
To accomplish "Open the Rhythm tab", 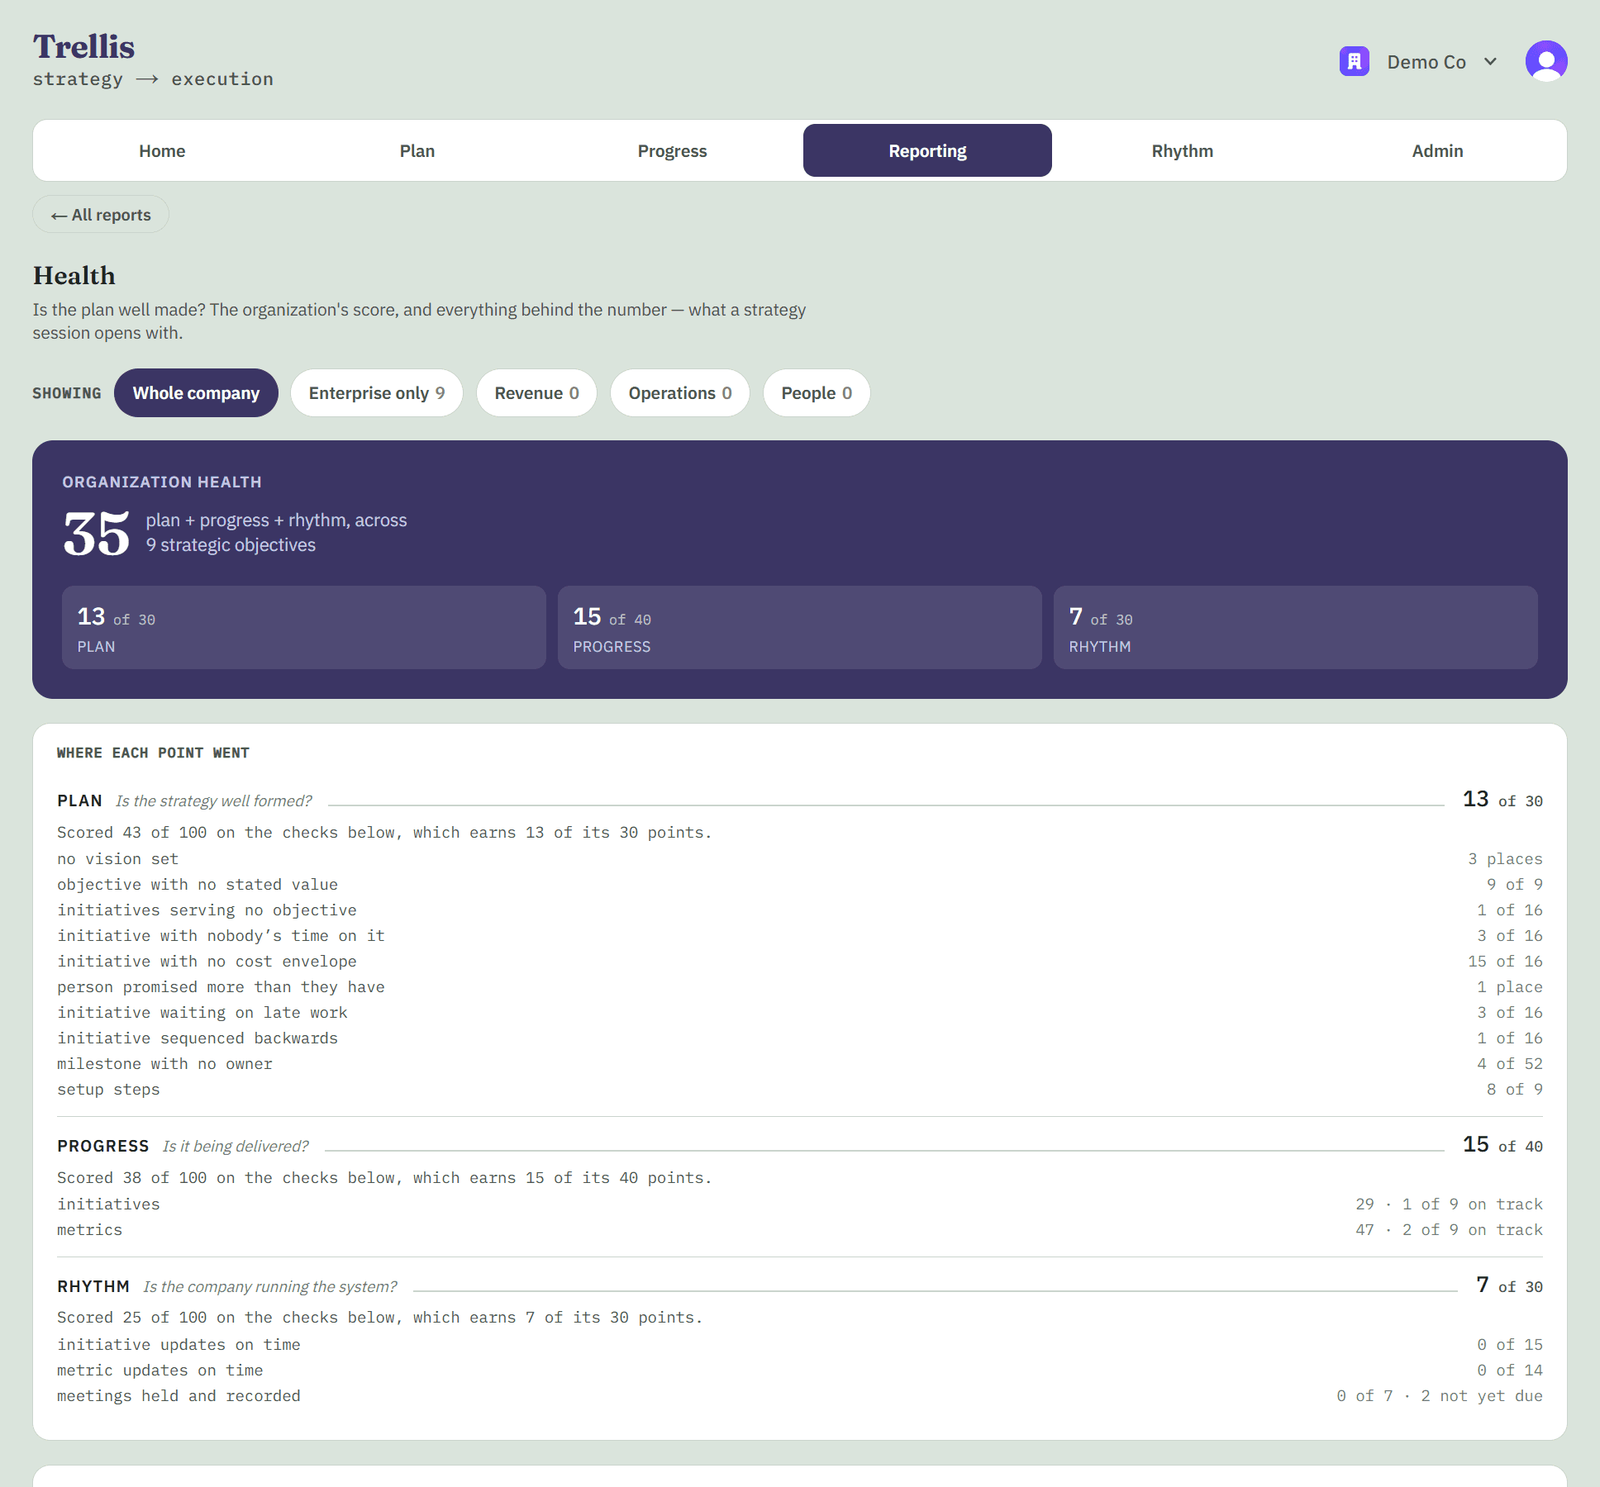I will (1183, 151).
